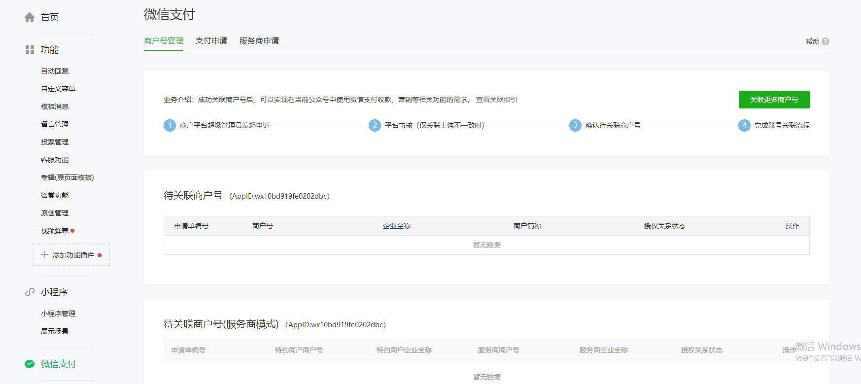Switch to the 支付申请 tab
The image size is (861, 384).
tap(211, 41)
